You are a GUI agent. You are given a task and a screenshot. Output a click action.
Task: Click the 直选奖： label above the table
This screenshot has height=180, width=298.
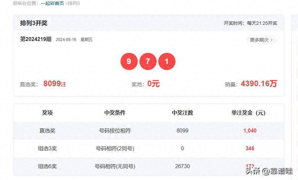tap(29, 84)
